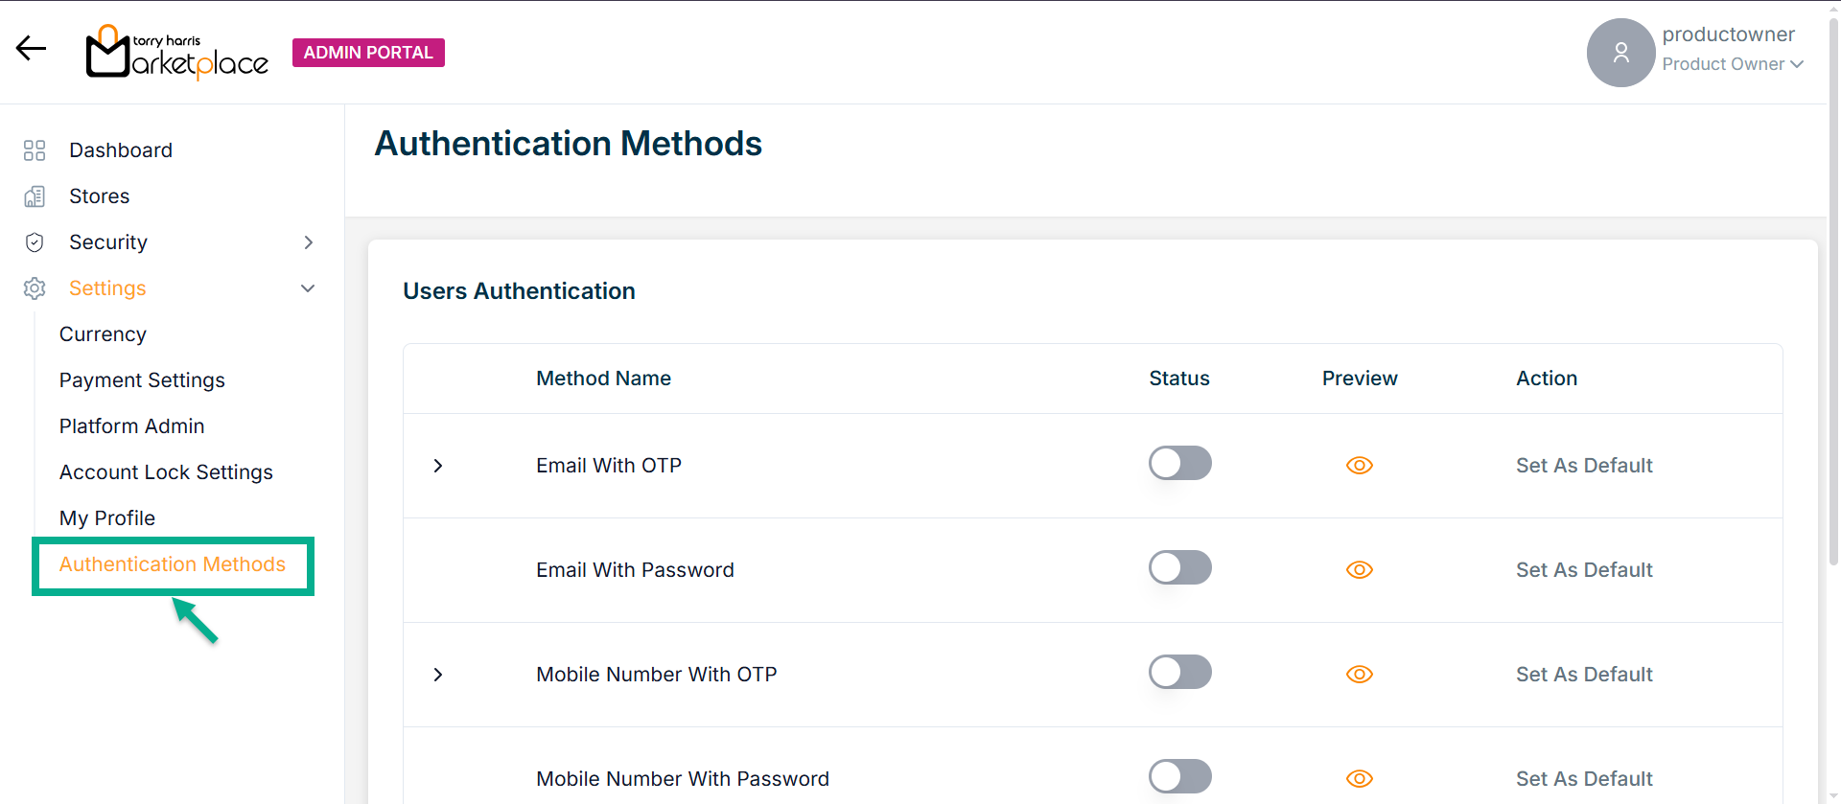
Task: Enable the Email With OTP toggle
Action: point(1179,464)
